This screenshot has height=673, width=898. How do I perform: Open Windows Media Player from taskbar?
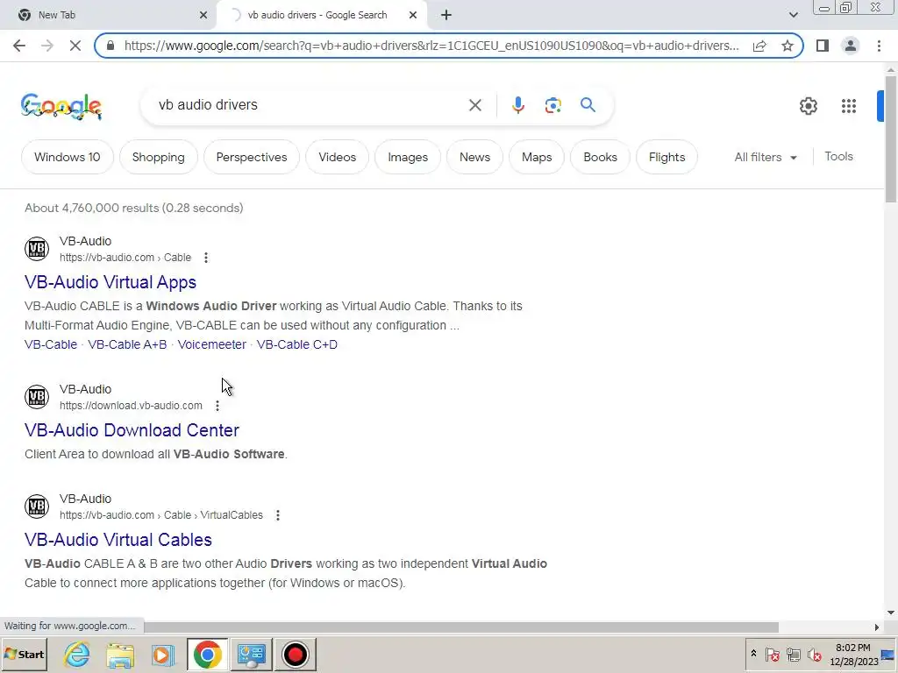coord(162,654)
